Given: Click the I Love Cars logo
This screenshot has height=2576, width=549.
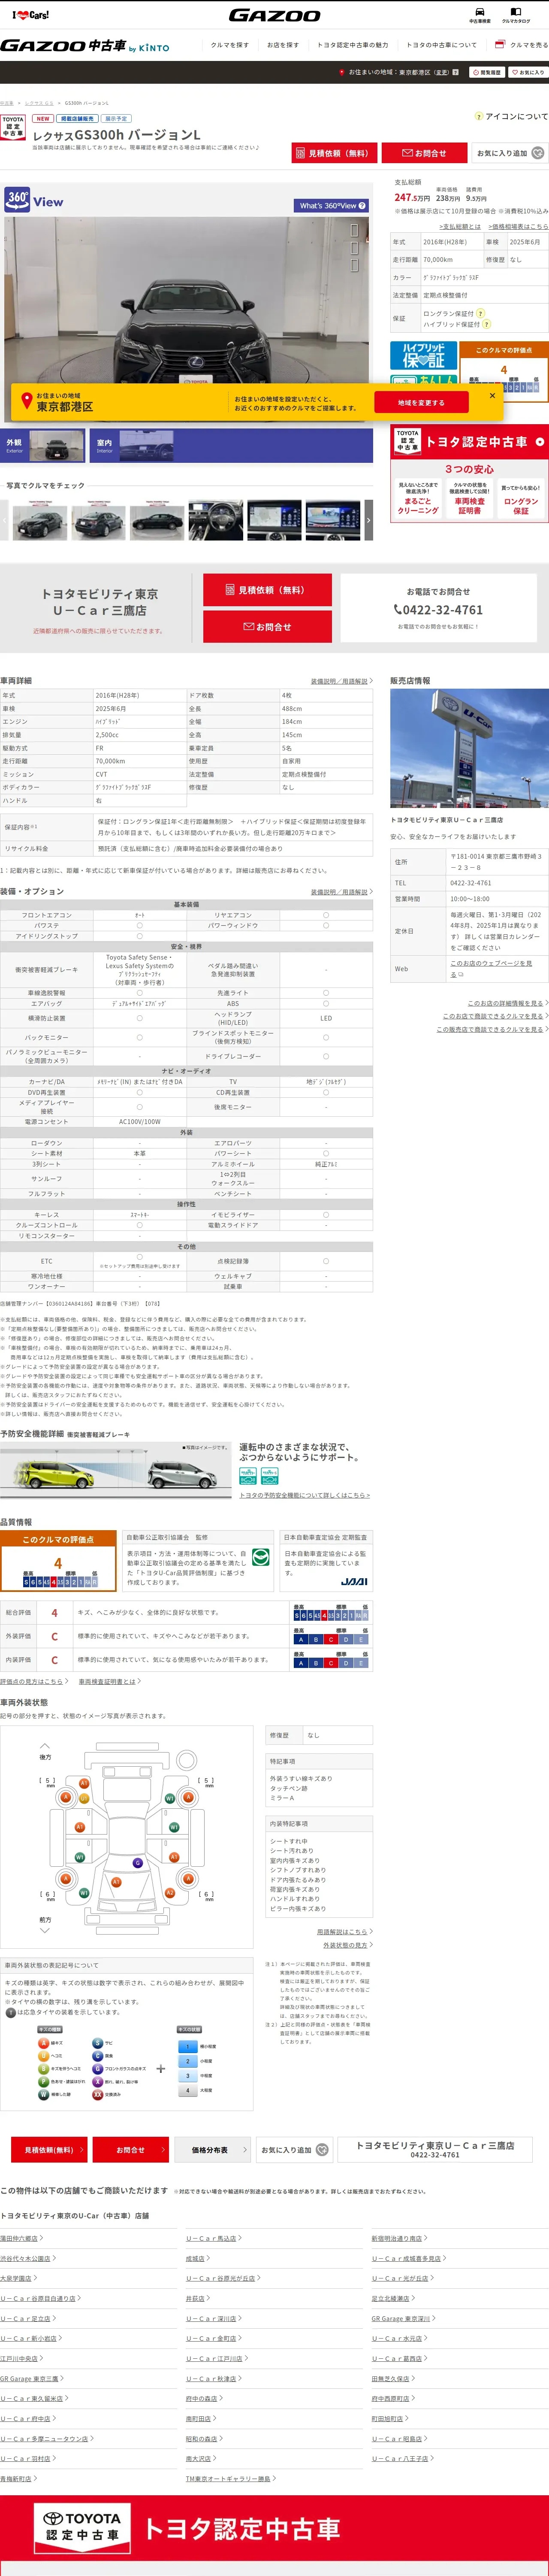Looking at the screenshot, I should pos(30,15).
